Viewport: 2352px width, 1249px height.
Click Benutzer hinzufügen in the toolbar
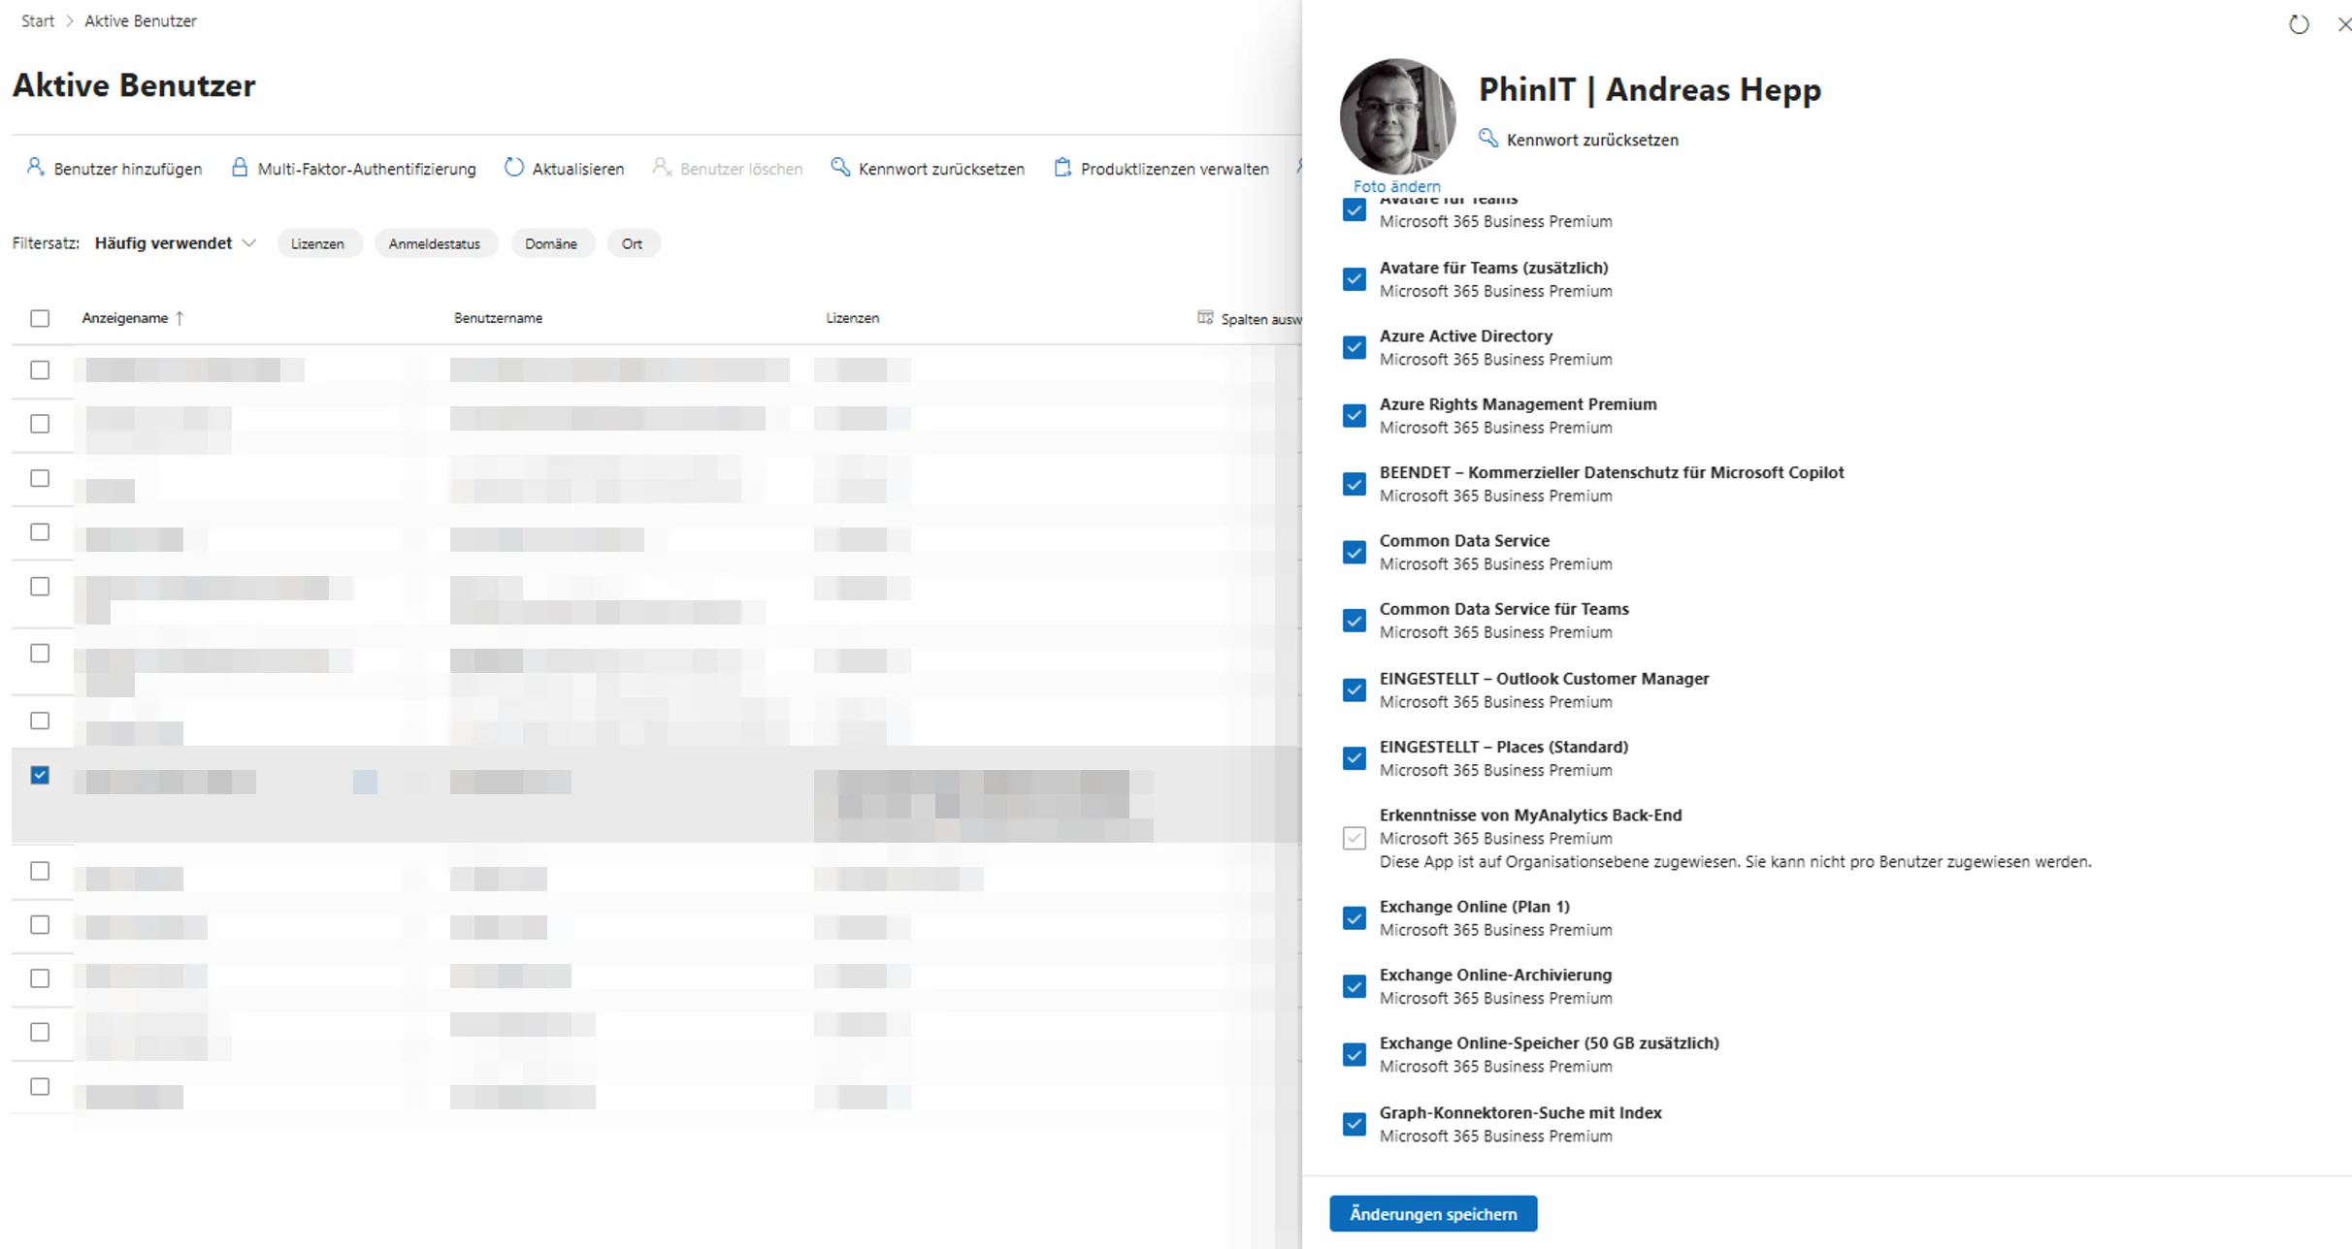point(128,169)
